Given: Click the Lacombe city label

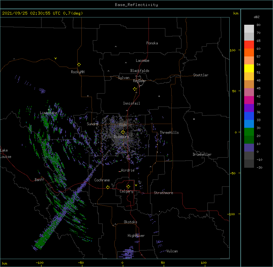Looking at the screenshot, I should pos(143,61).
